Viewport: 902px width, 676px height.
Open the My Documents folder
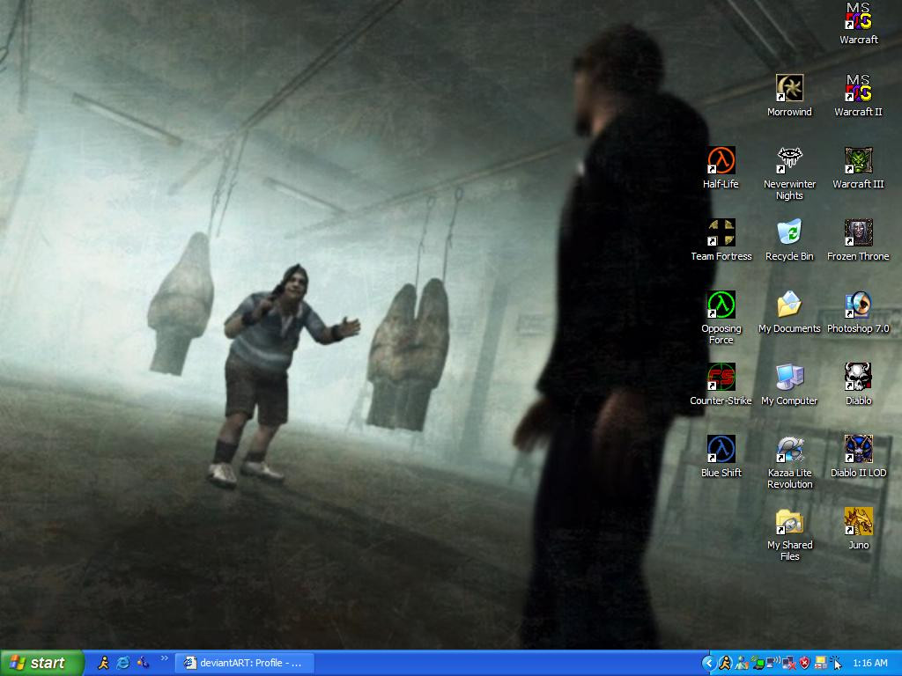pos(789,312)
